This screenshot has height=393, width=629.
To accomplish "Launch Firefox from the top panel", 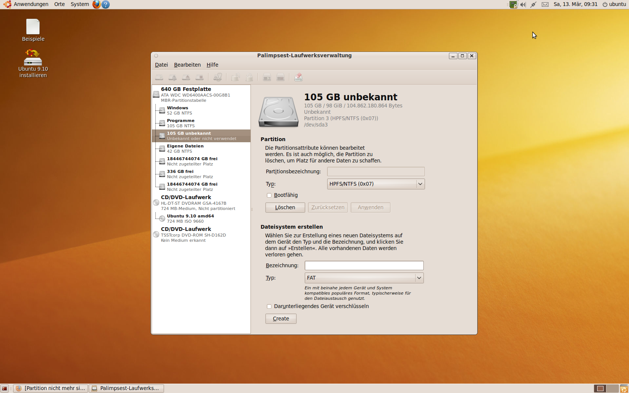I will click(97, 4).
